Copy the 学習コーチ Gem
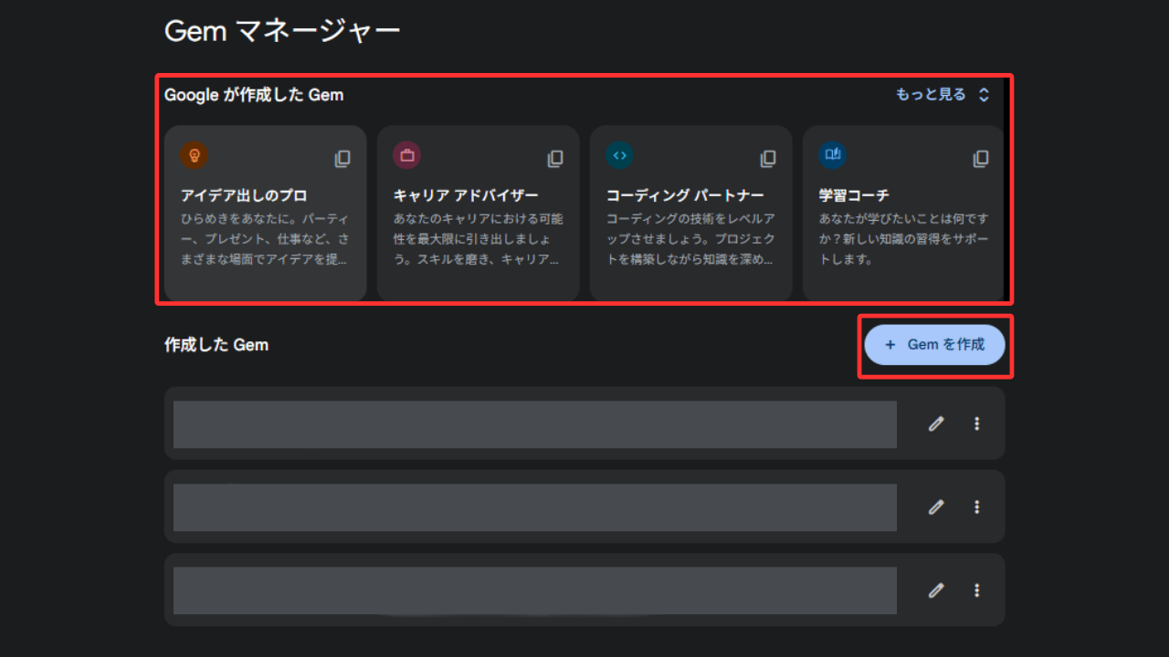1169x657 pixels. pyautogui.click(x=981, y=159)
